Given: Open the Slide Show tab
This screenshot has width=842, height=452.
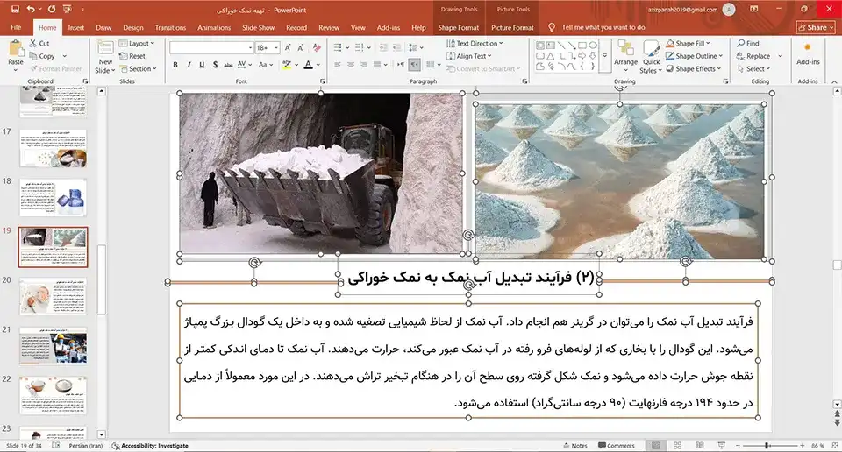Looking at the screenshot, I should point(258,27).
